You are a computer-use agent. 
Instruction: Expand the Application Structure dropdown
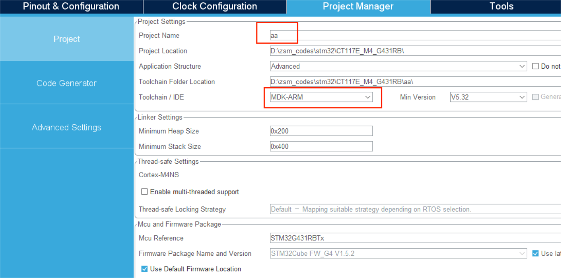398,66
